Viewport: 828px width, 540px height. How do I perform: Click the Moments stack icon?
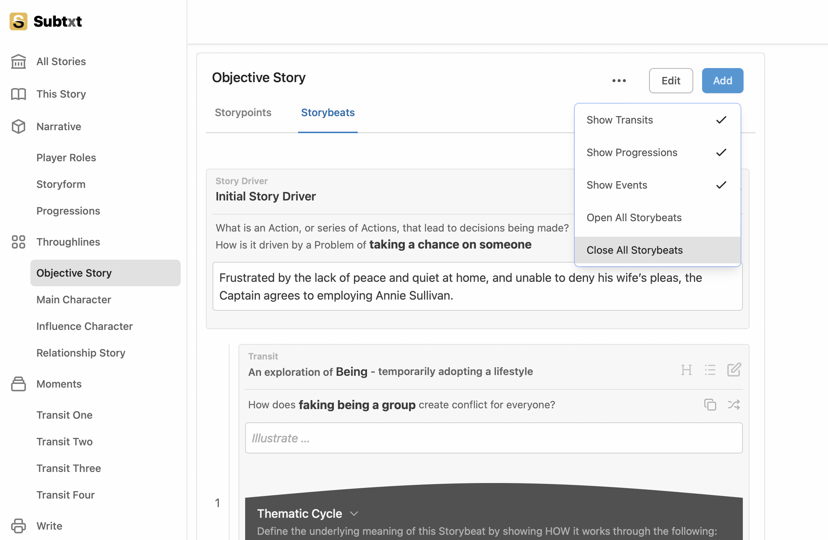[19, 384]
